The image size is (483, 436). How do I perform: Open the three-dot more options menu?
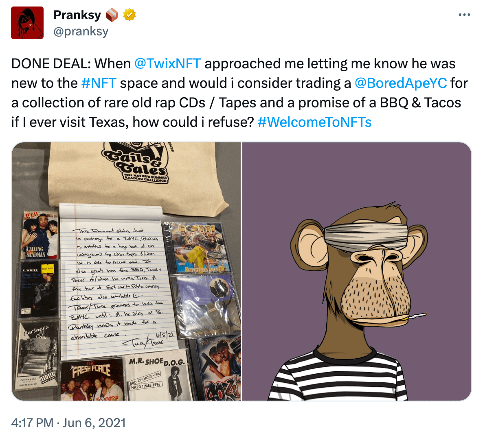coord(464,15)
